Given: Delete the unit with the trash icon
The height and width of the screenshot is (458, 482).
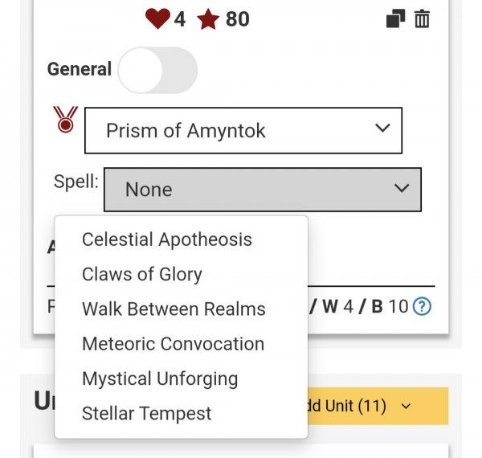Looking at the screenshot, I should point(422,18).
